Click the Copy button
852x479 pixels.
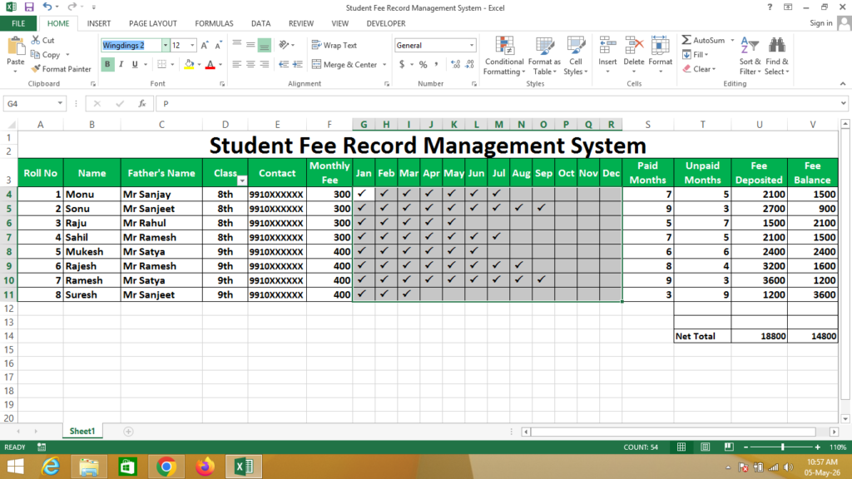46,54
